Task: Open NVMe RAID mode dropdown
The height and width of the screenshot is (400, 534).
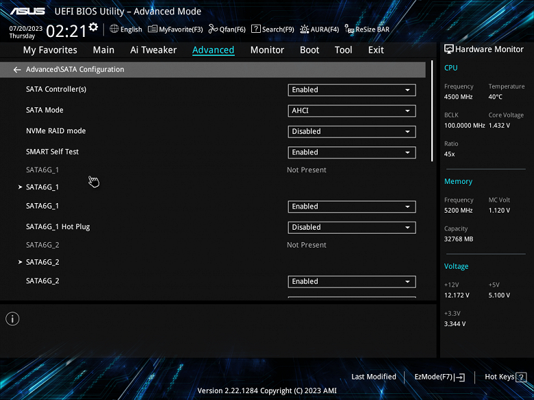Action: click(352, 132)
